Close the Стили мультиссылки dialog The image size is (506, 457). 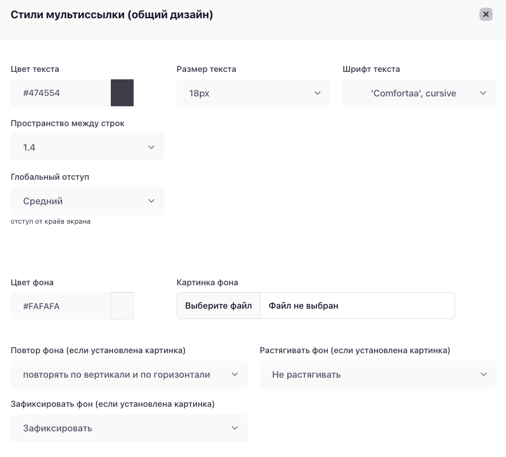[485, 14]
